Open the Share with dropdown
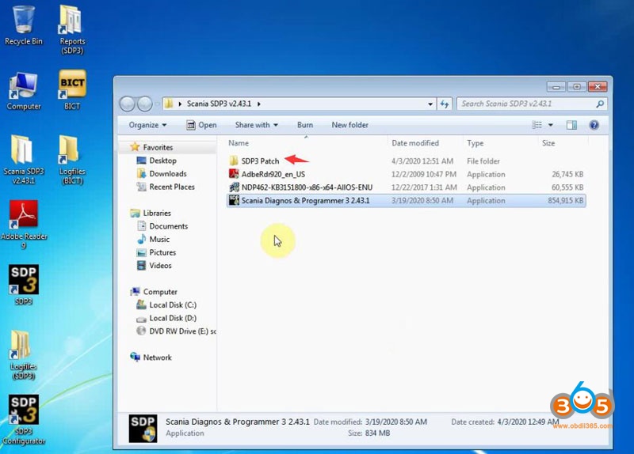634x454 pixels. (256, 125)
